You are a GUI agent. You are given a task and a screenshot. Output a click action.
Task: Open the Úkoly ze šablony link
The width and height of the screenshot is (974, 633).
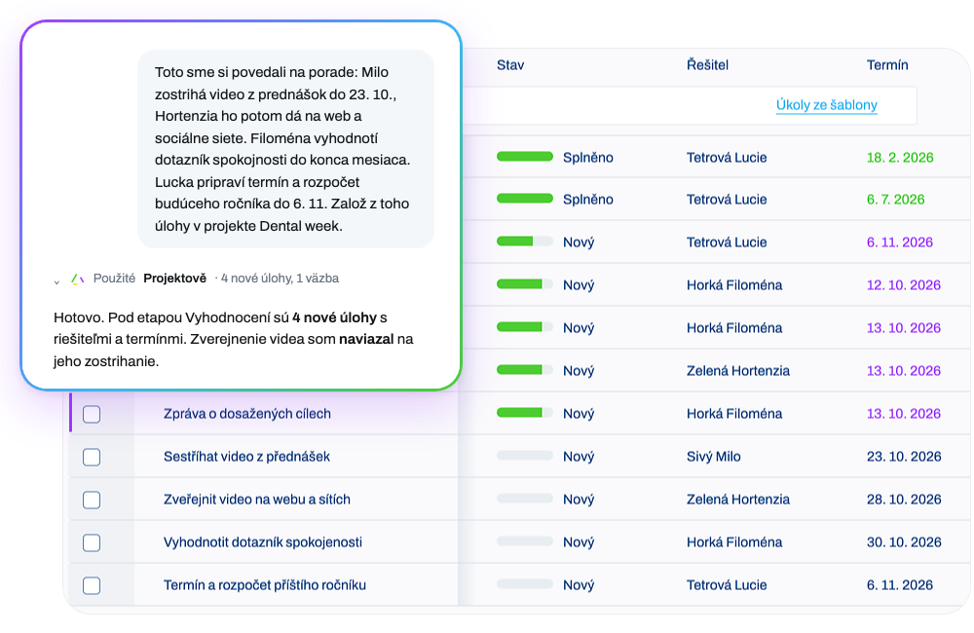[x=827, y=105]
